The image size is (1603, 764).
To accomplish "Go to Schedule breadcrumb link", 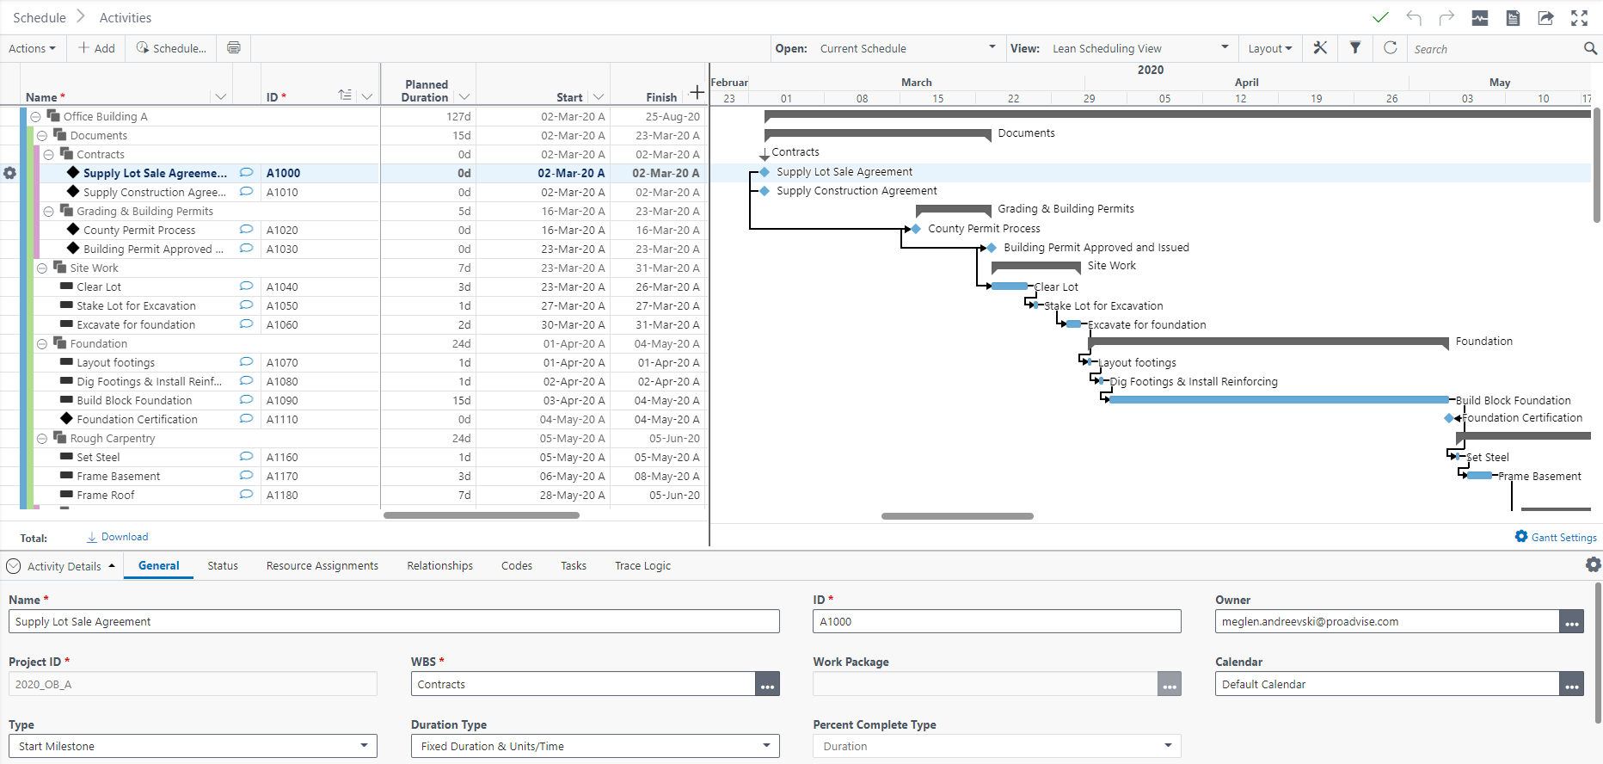I will tap(40, 17).
